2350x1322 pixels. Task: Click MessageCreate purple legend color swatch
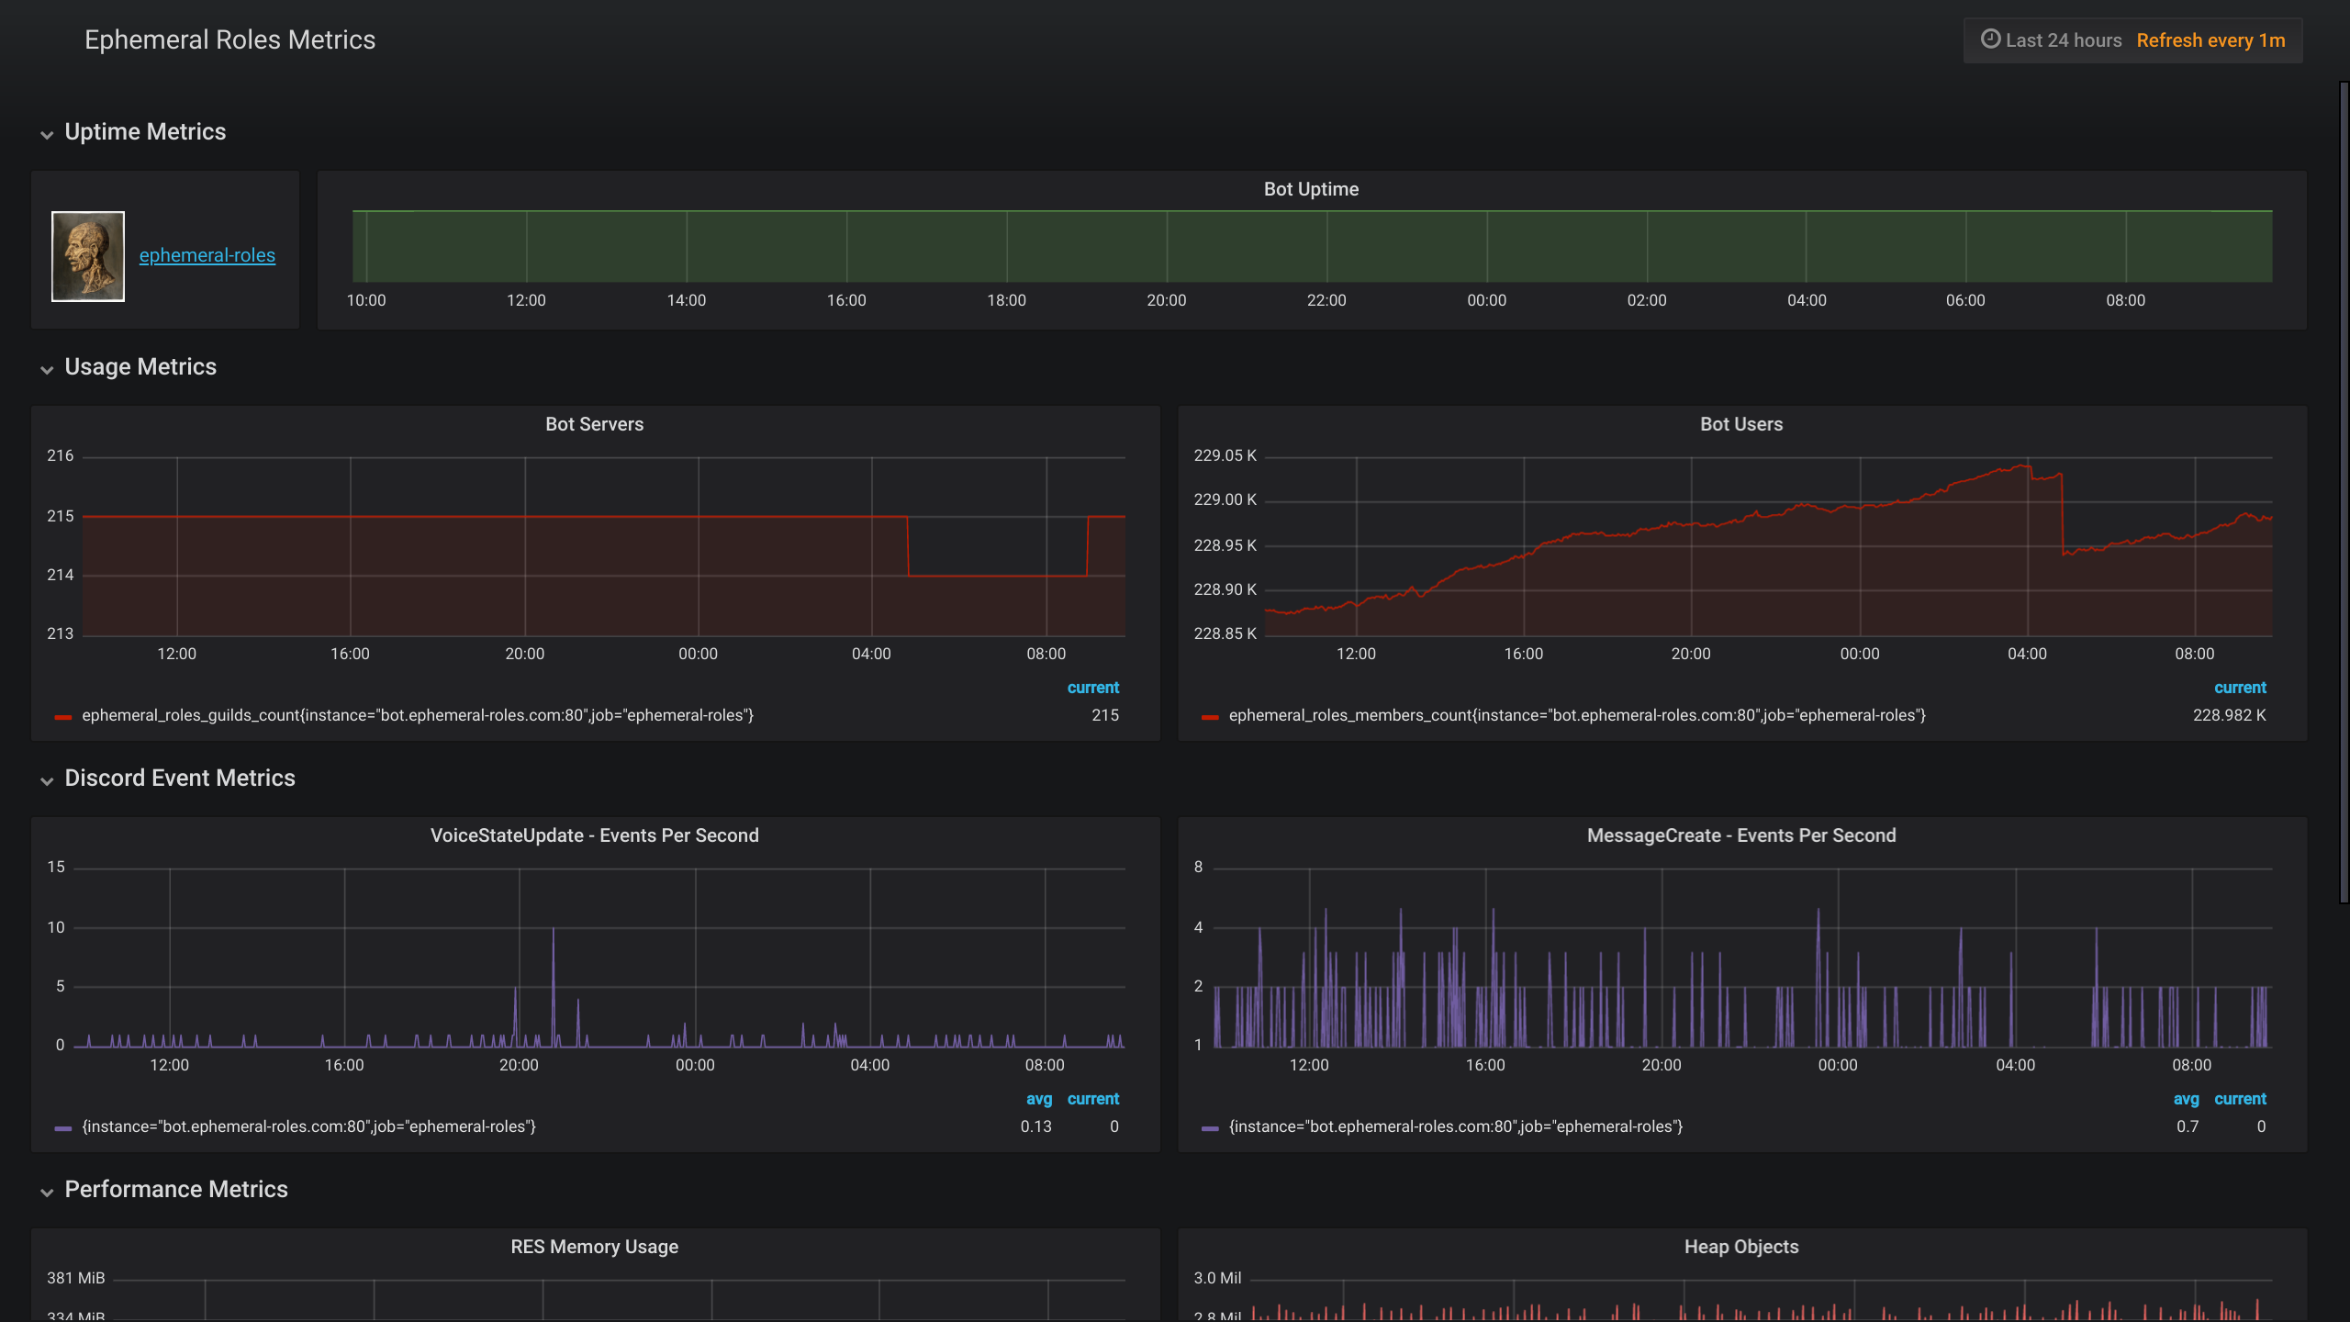tap(1210, 1127)
